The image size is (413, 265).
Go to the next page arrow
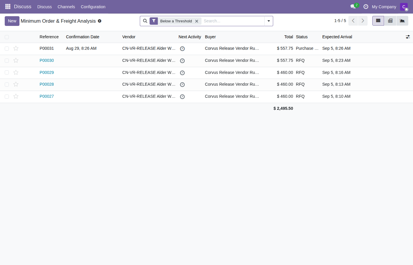363,21
